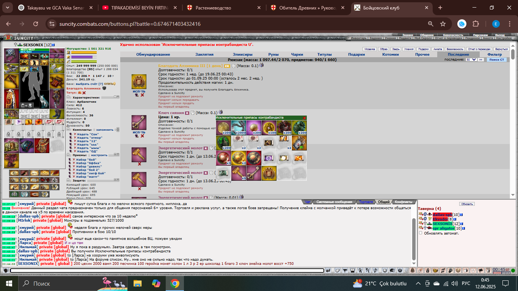Image resolution: width=518 pixels, height=291 pixels.
Task: Click the golden sun rune x2 reward
Action: click(x=239, y=158)
